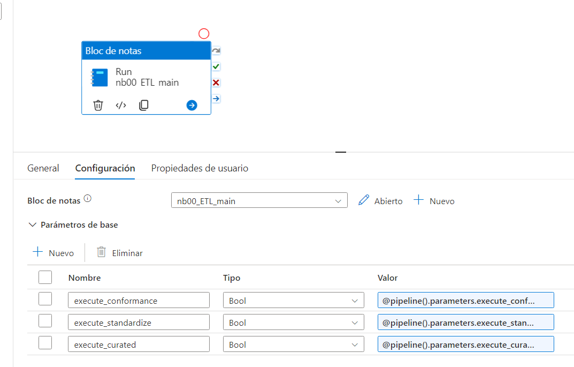
Task: Click the blue completion arrow connector
Action: [216, 99]
